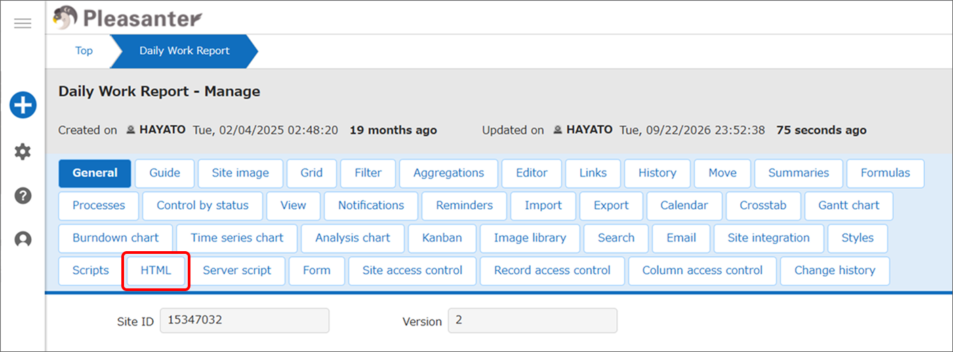The height and width of the screenshot is (352, 953).
Task: Select the Burndown chart tab
Action: (x=115, y=238)
